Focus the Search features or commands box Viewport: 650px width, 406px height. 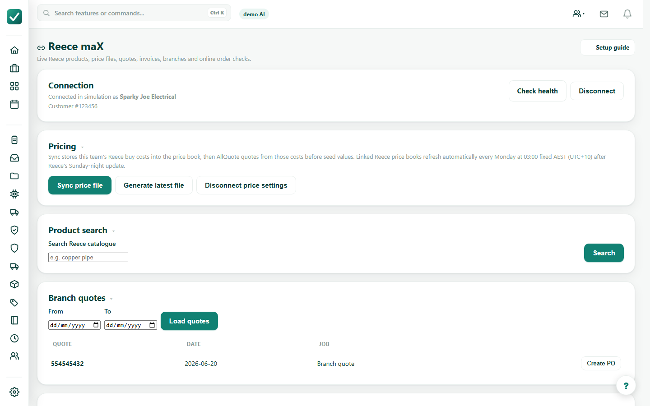(134, 13)
